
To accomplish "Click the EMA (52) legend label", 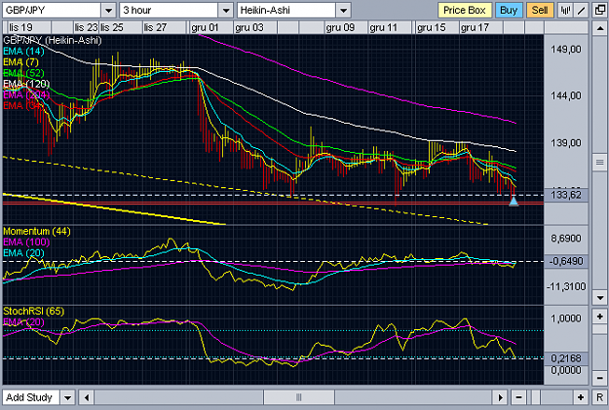I will click(x=23, y=73).
